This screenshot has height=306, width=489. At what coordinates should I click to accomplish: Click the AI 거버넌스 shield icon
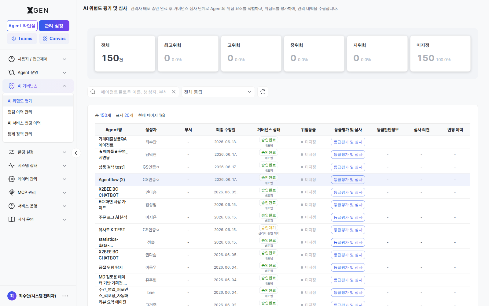(x=12, y=86)
